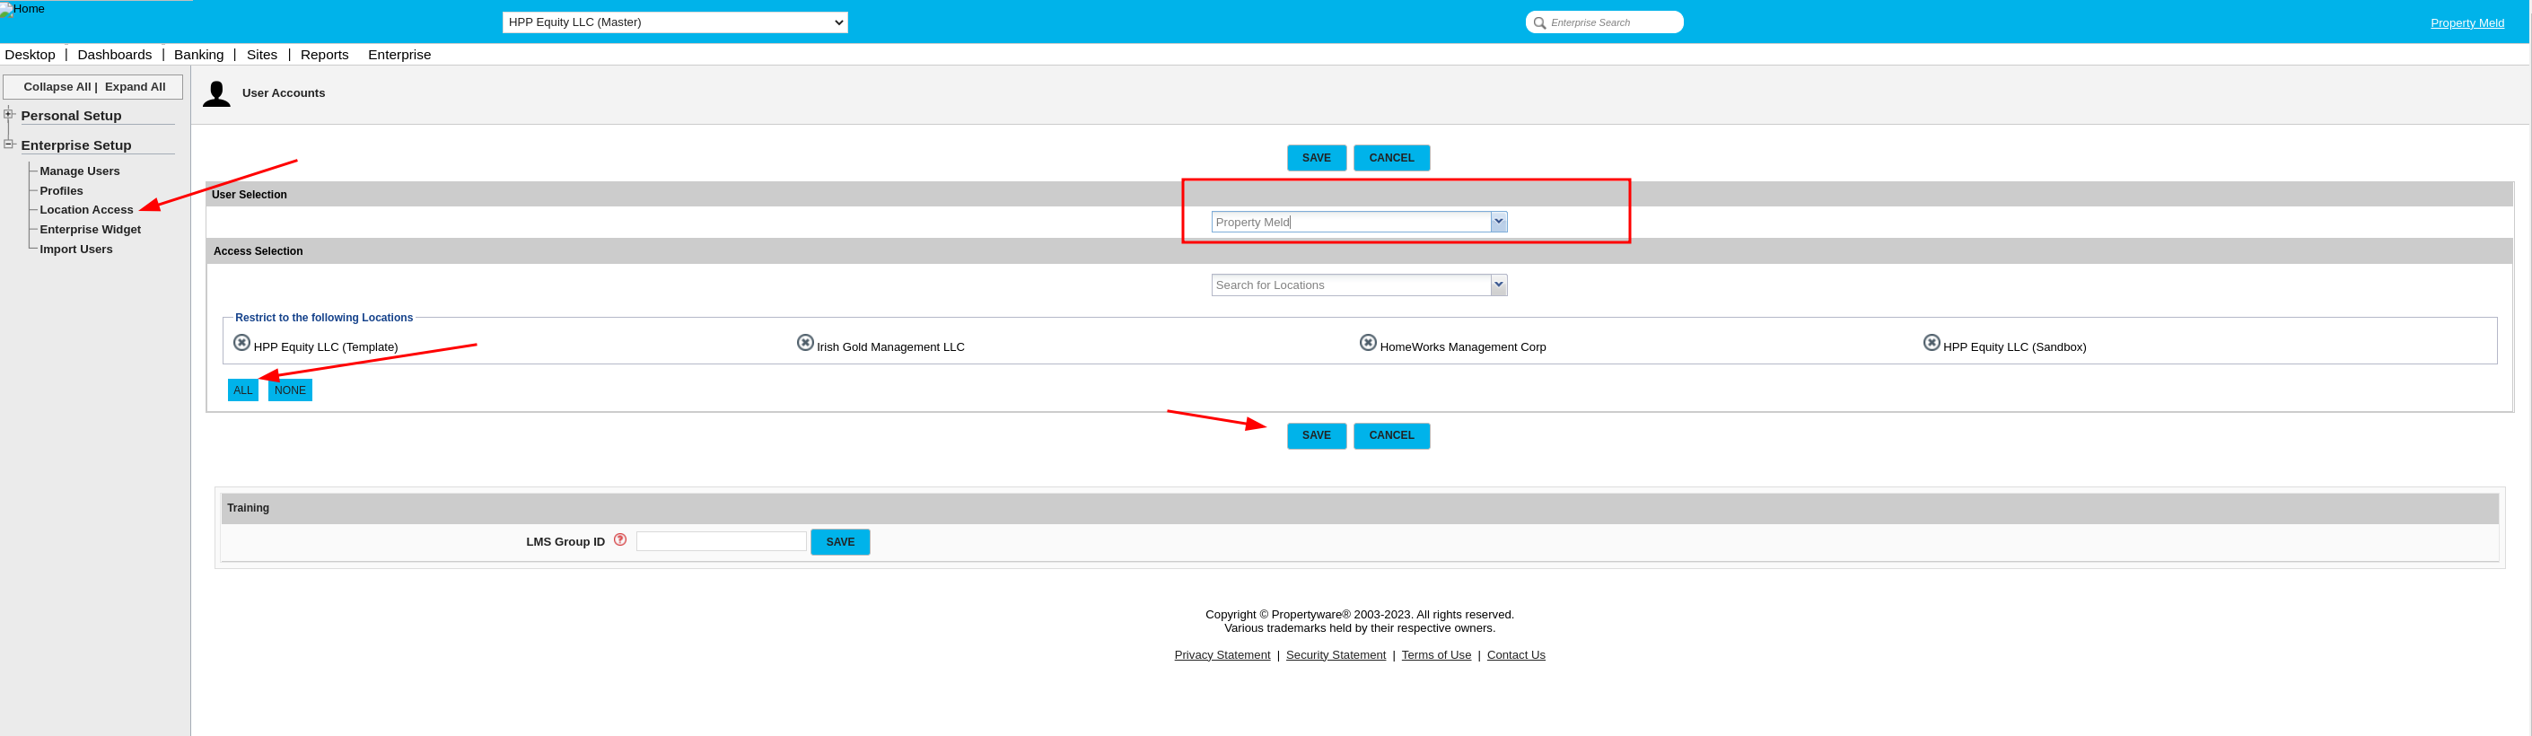The width and height of the screenshot is (2532, 736).
Task: Click the NONE locations button
Action: [x=290, y=390]
